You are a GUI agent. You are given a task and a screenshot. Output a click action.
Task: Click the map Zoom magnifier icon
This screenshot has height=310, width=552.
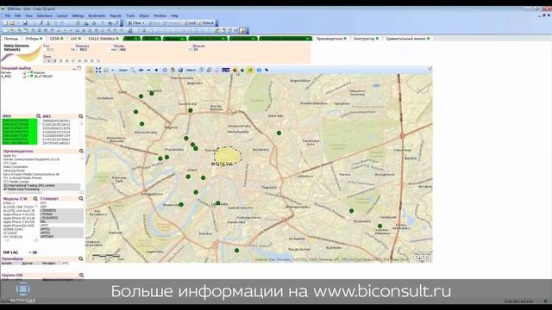click(133, 70)
